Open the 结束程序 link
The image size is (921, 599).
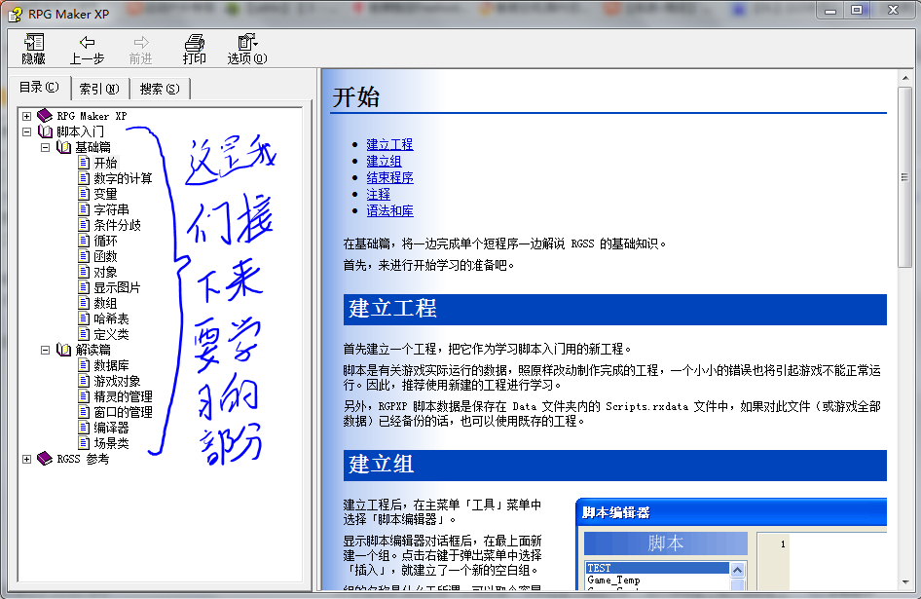click(390, 177)
